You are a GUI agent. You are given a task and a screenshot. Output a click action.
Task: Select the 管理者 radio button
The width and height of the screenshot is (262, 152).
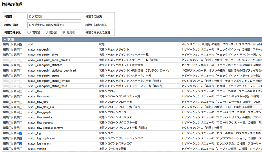[x=29, y=32]
